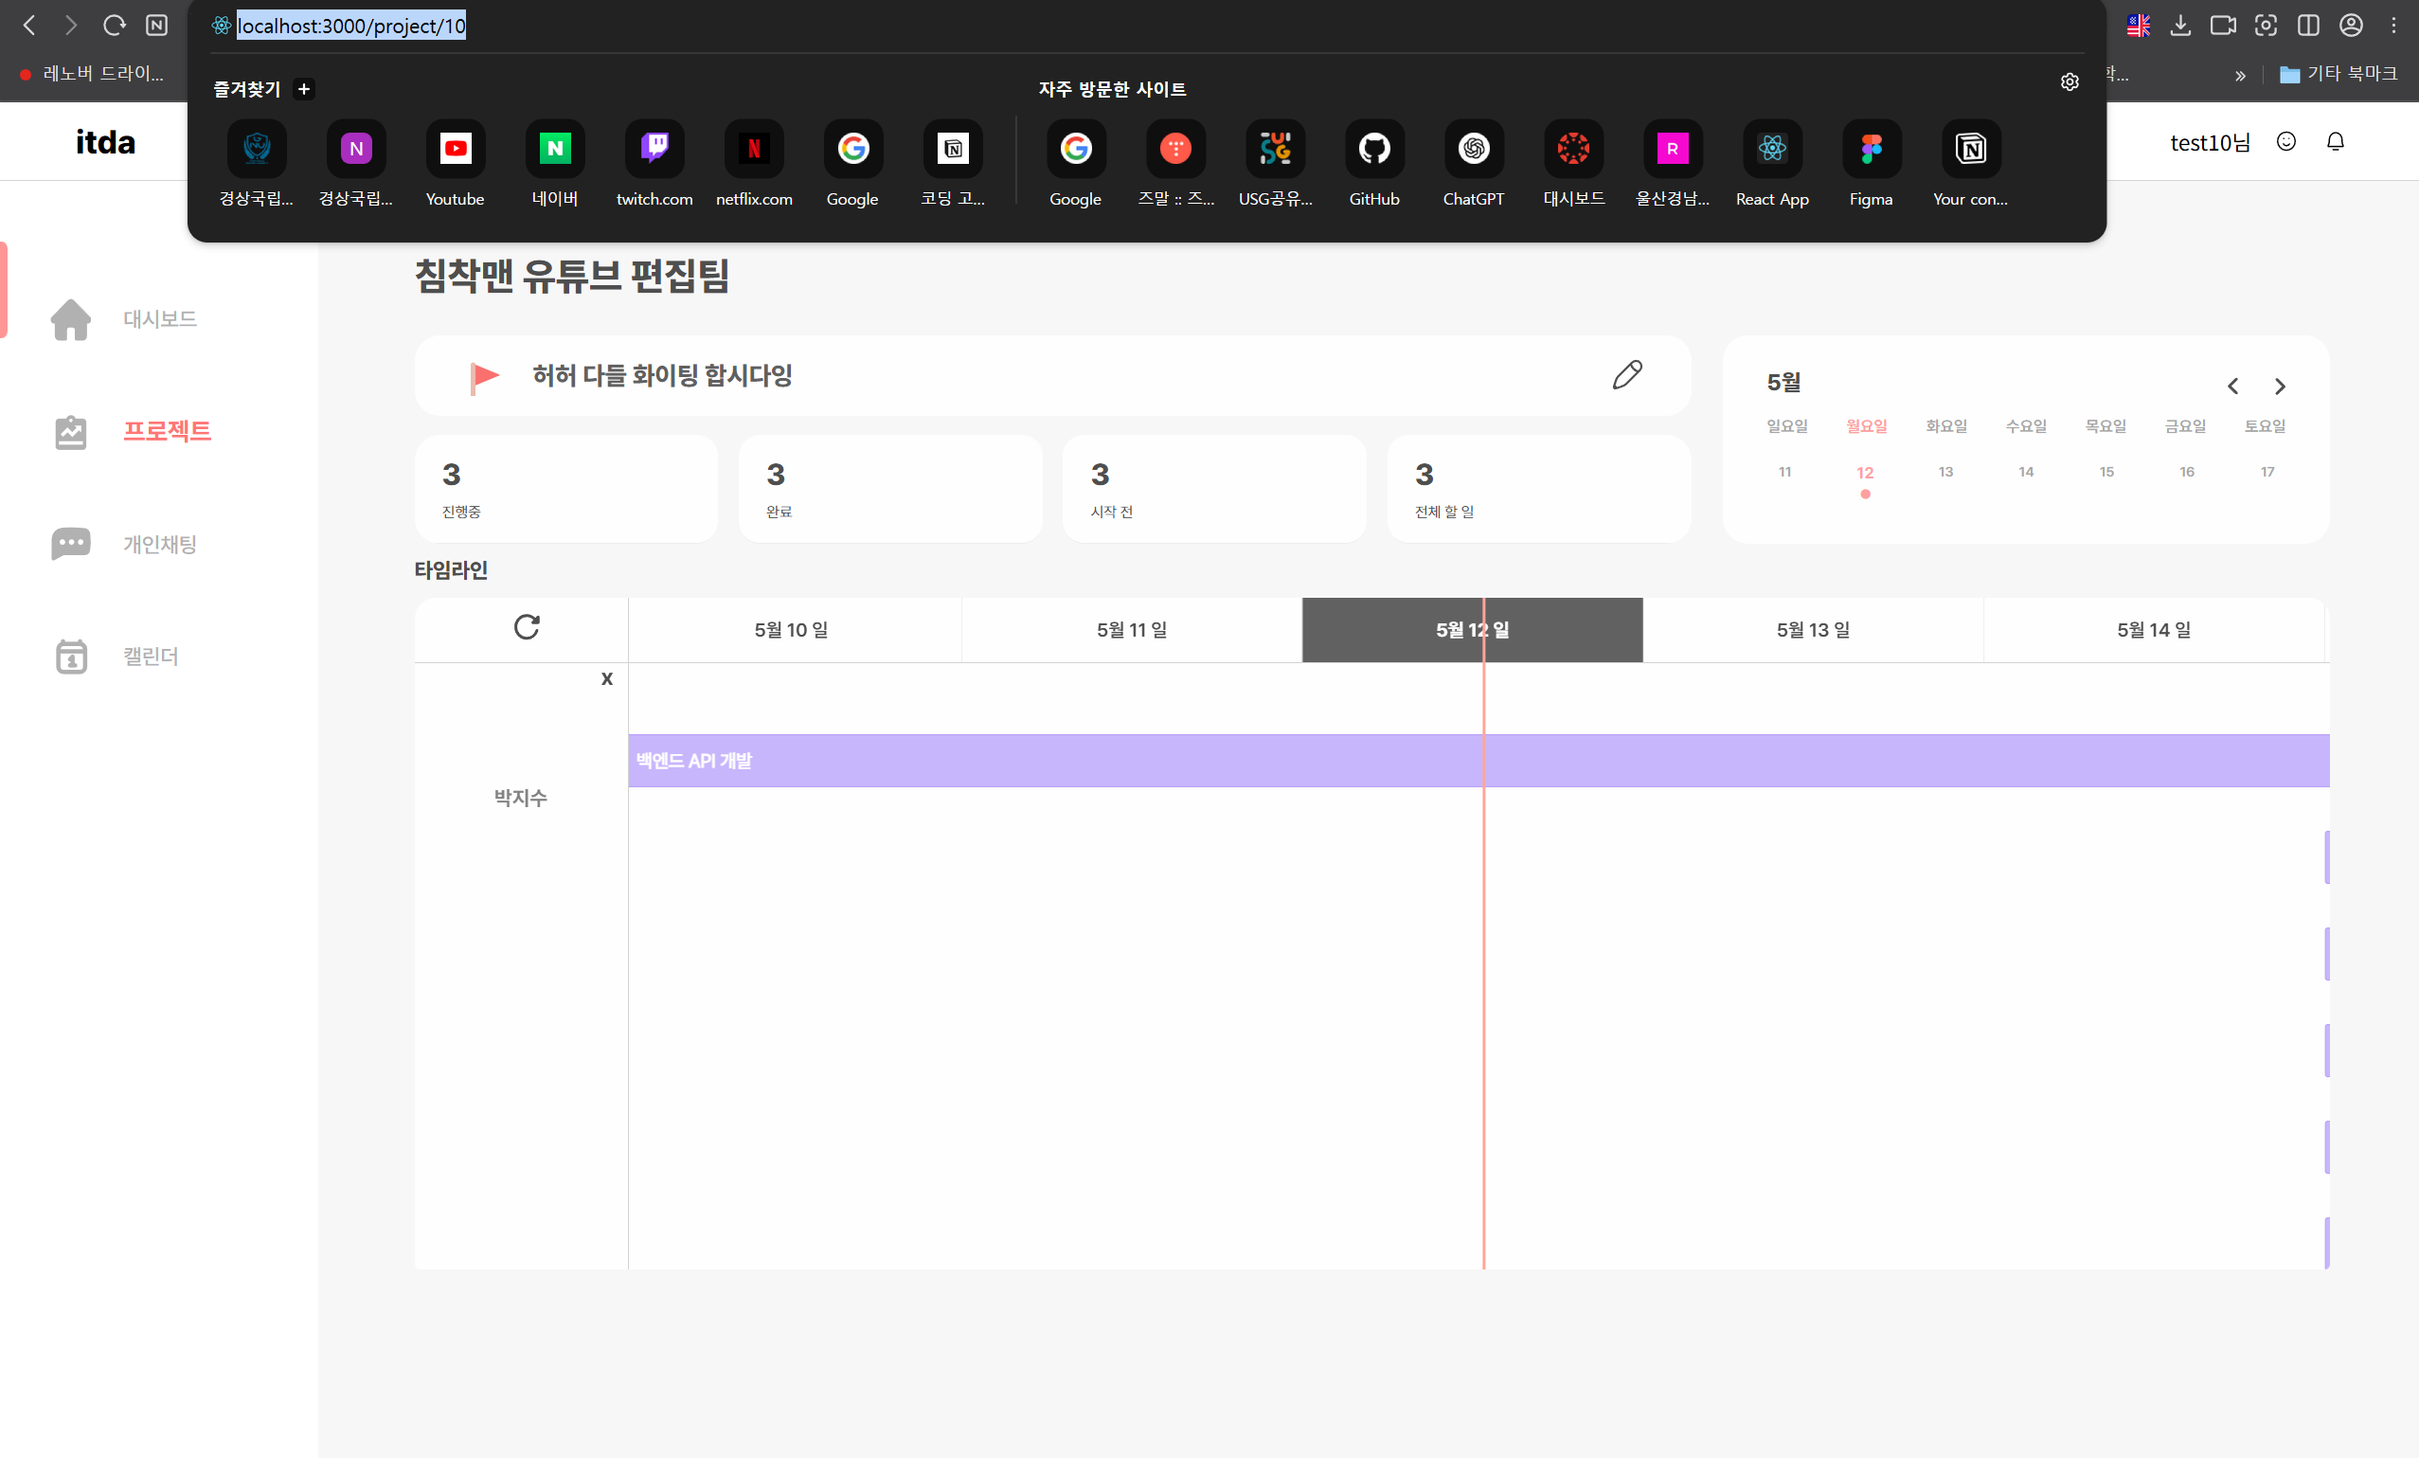Open the notification bell icon
The width and height of the screenshot is (2419, 1458).
pyautogui.click(x=2336, y=142)
